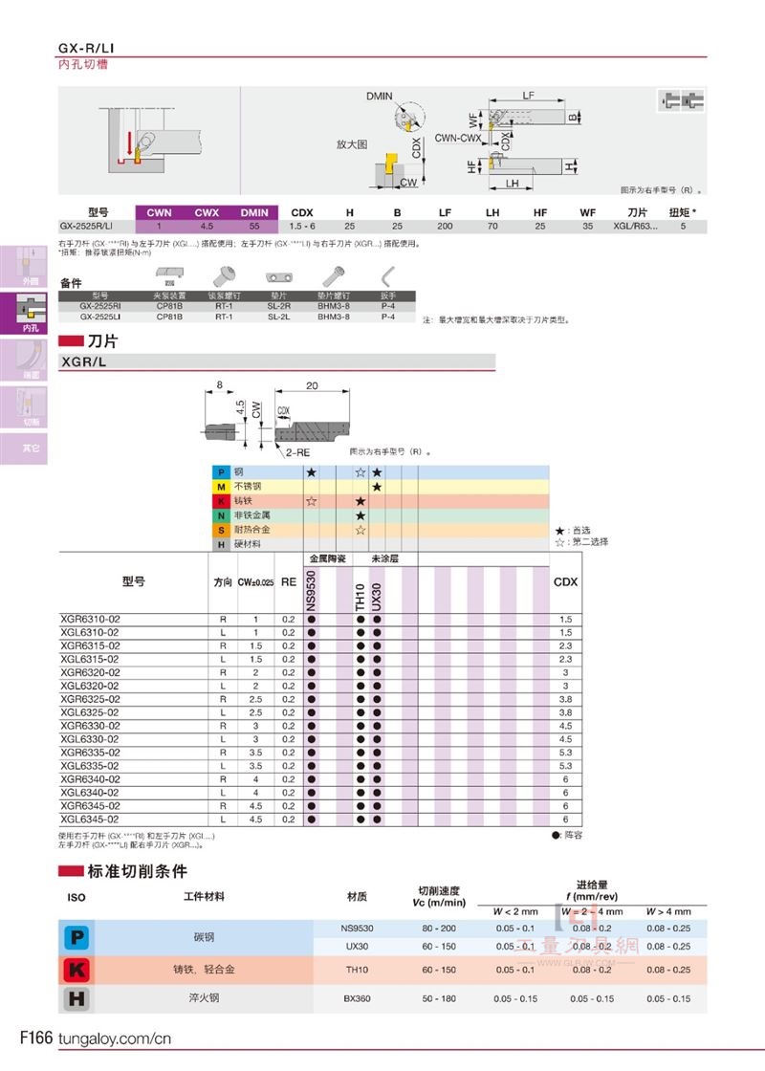765x1071 pixels.
Task: Click the 金属陶瓷 grade group header
Action: point(328,558)
